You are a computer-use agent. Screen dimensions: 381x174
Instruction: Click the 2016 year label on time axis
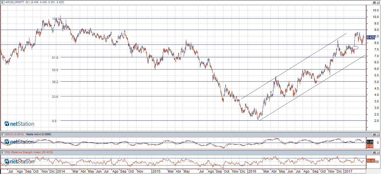pos(253,171)
